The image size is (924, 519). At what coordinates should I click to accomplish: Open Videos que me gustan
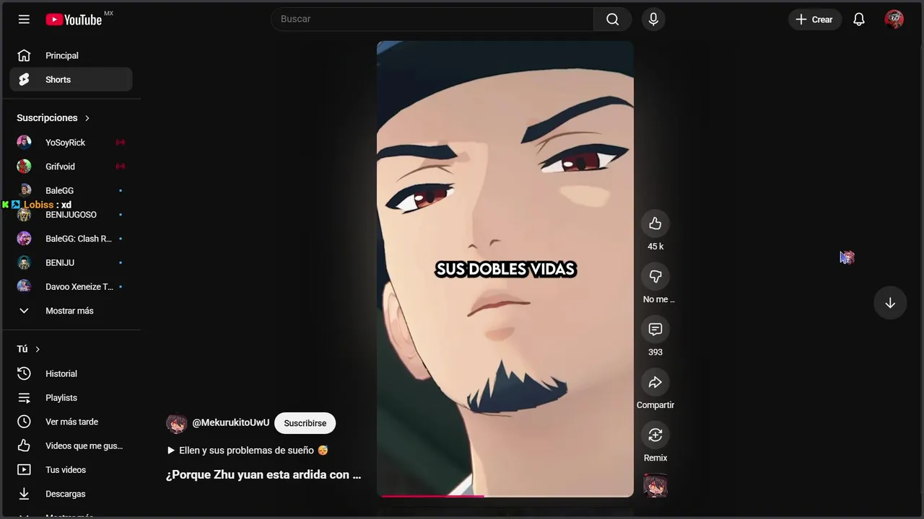point(71,445)
